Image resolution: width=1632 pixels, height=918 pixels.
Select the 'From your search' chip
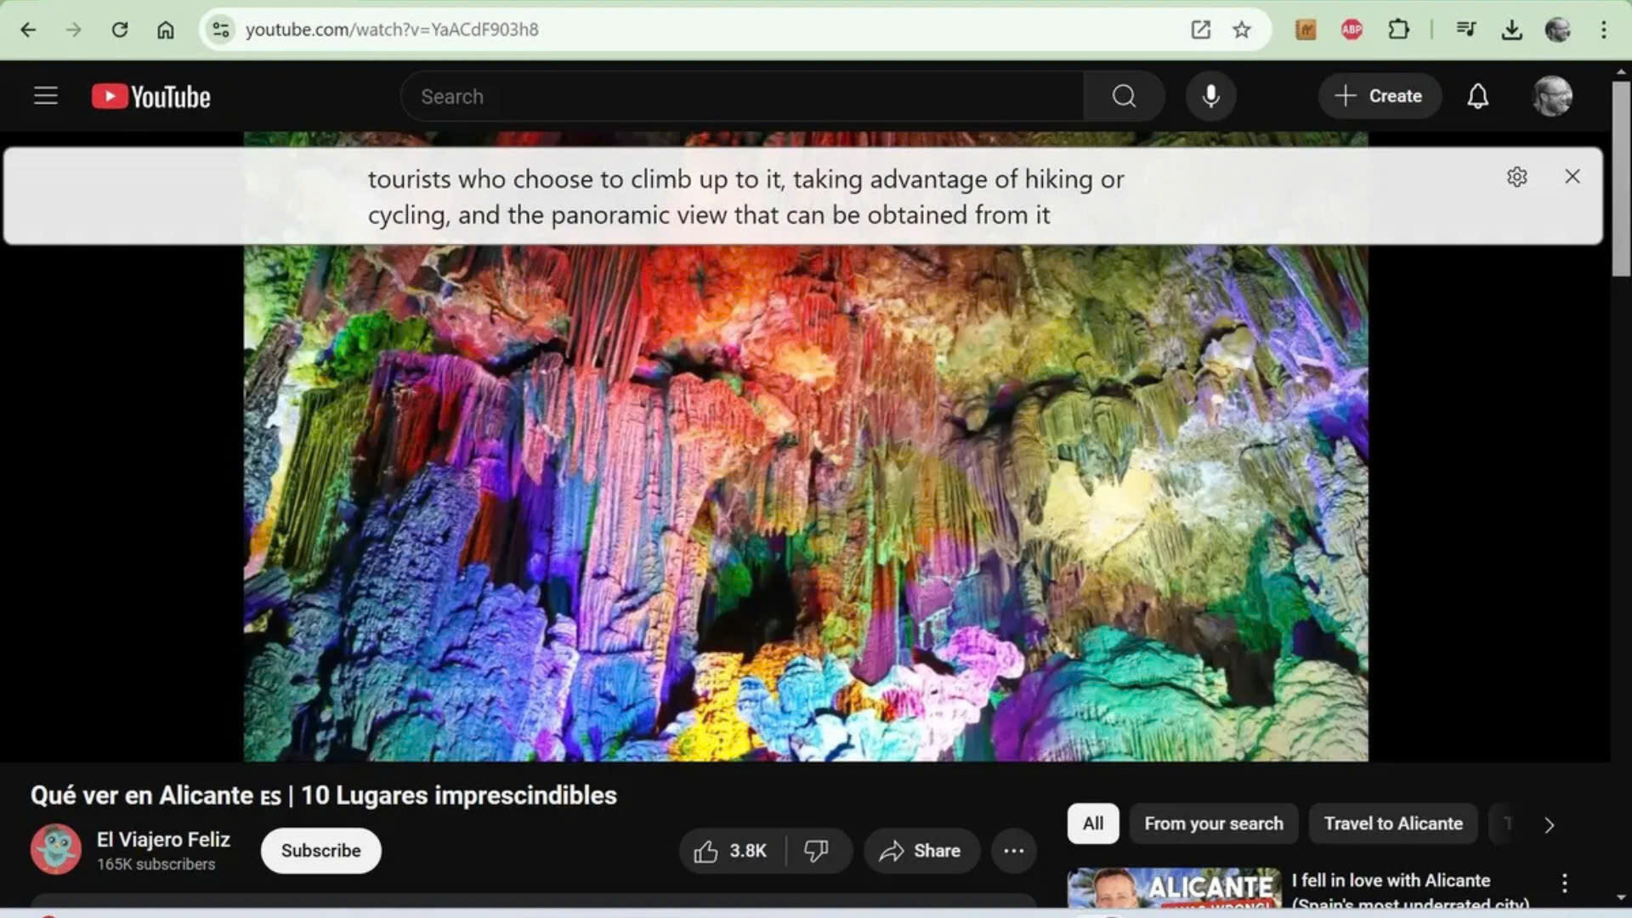tap(1213, 824)
